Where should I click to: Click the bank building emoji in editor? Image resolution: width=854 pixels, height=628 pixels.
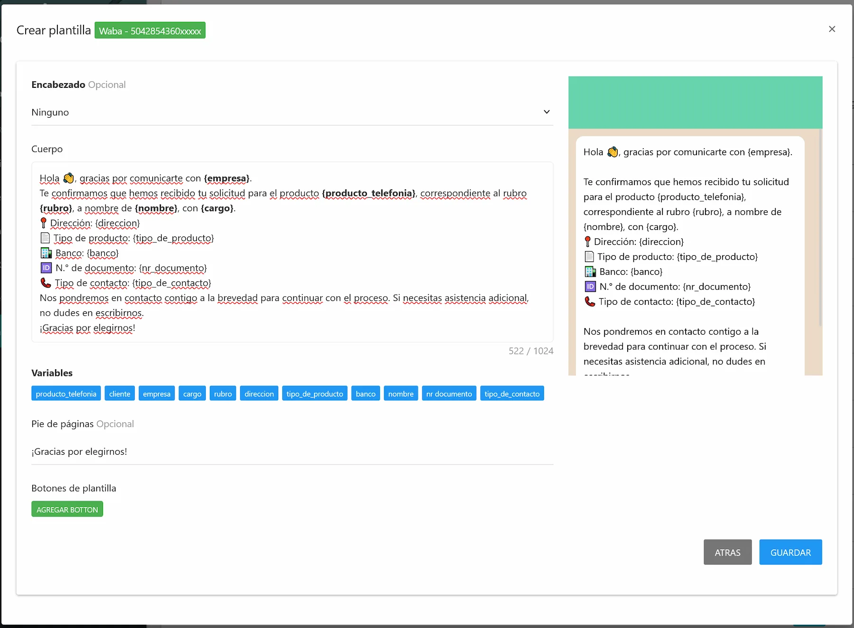[46, 253]
